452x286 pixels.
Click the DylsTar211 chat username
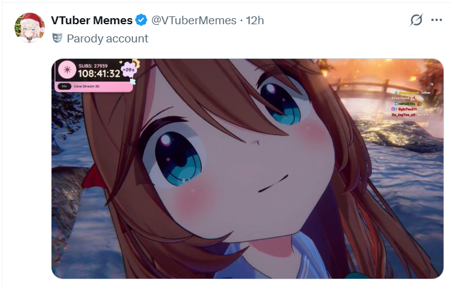coord(407,109)
